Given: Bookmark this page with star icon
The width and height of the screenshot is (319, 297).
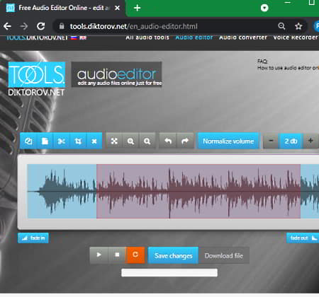Looking at the screenshot, I should 298,26.
